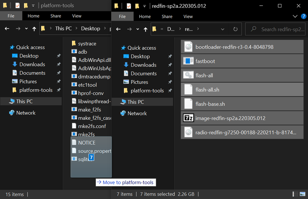Screen dimensions: 308x199
Task: Select the flash-base.sh file
Action: coord(210,104)
